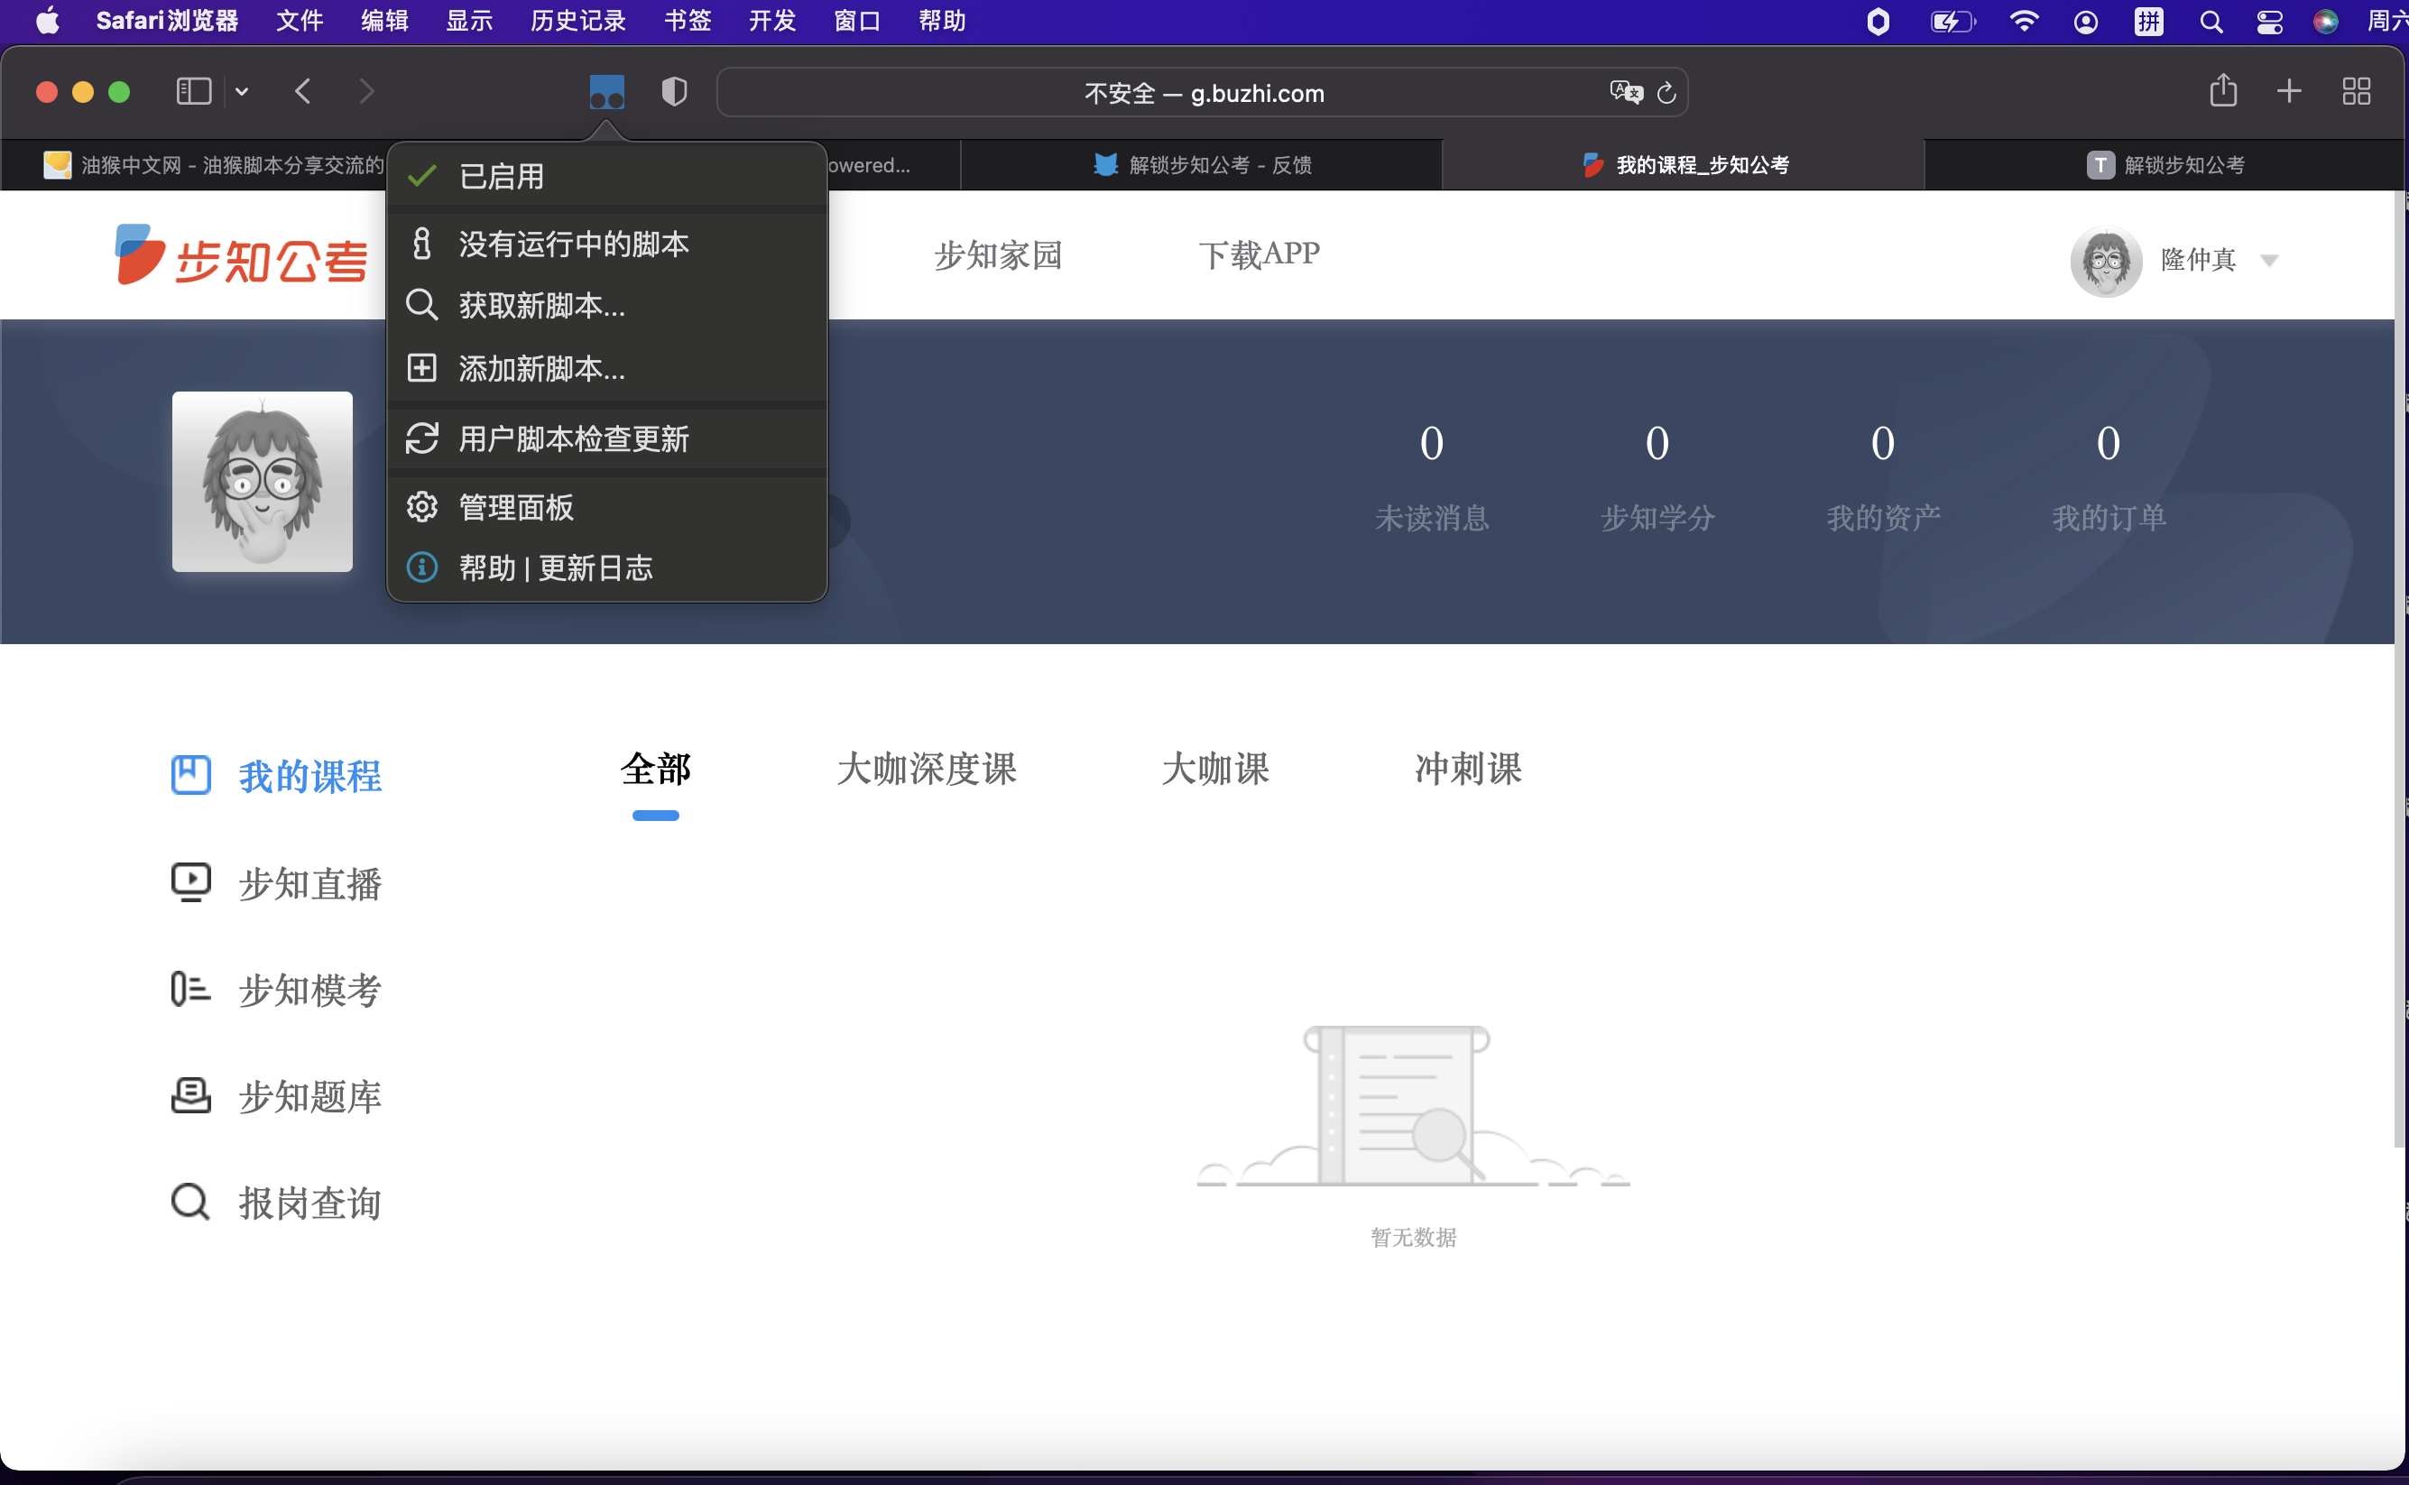Click the Siri icon in menu bar

pyautogui.click(x=2325, y=22)
